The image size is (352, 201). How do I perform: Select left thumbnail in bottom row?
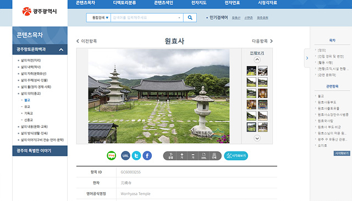point(251,127)
